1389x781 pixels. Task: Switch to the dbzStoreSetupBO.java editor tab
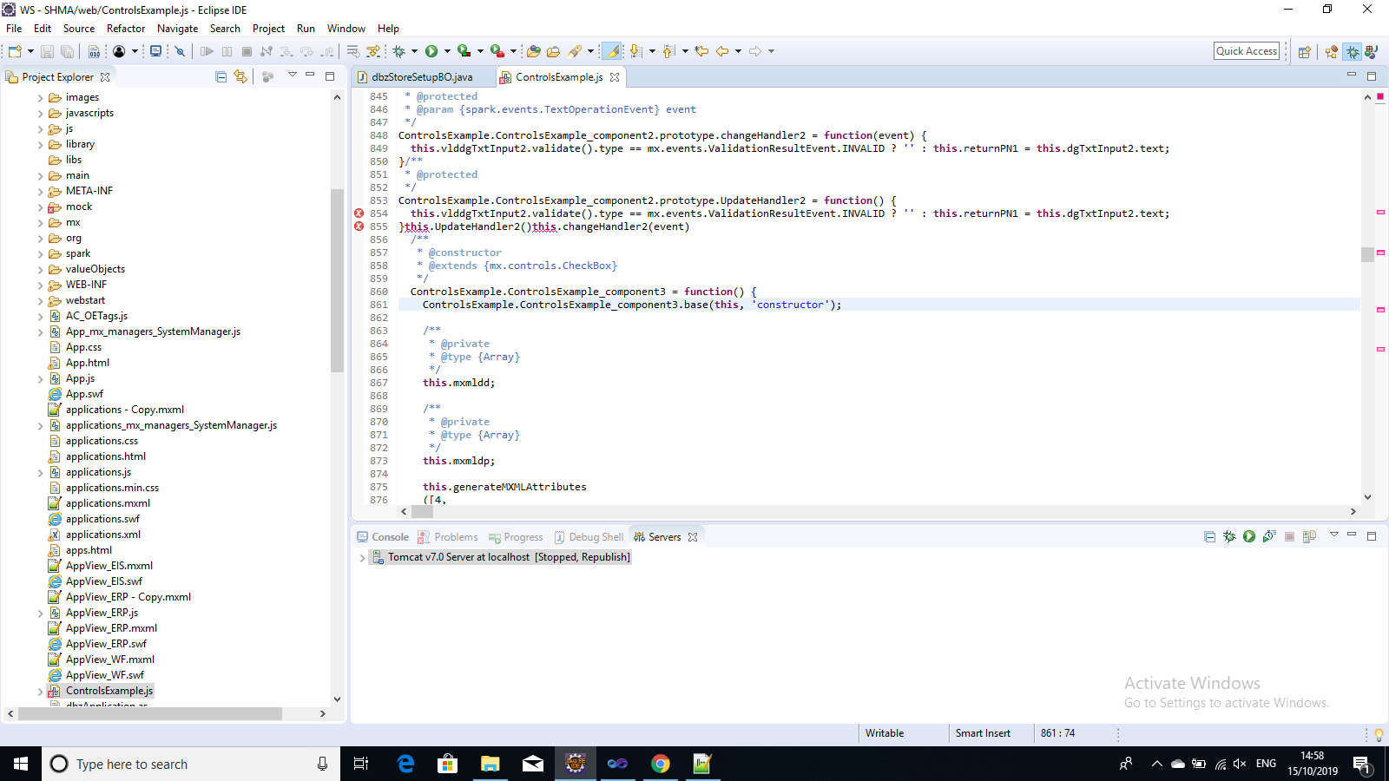click(x=423, y=76)
